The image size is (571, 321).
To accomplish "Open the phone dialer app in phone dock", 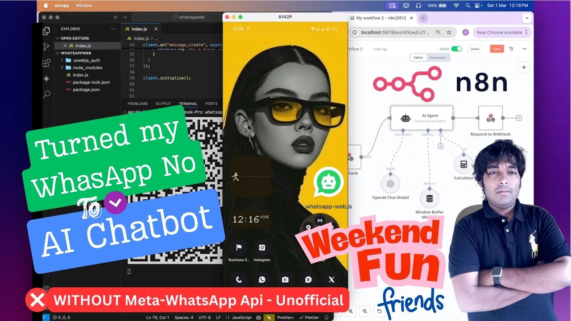I will point(239,280).
